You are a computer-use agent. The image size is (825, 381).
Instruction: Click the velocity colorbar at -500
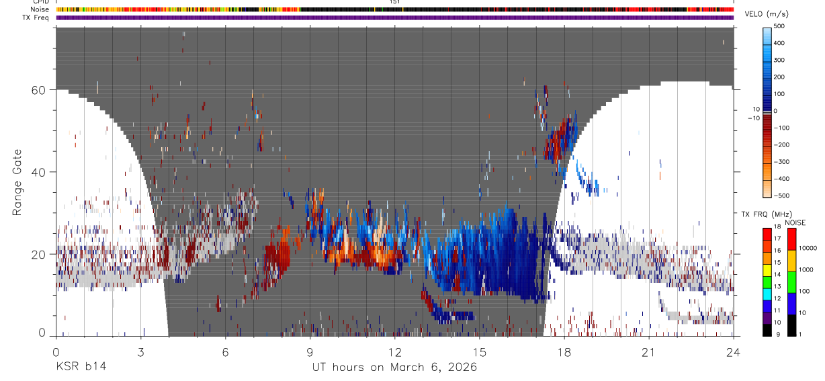pos(768,194)
